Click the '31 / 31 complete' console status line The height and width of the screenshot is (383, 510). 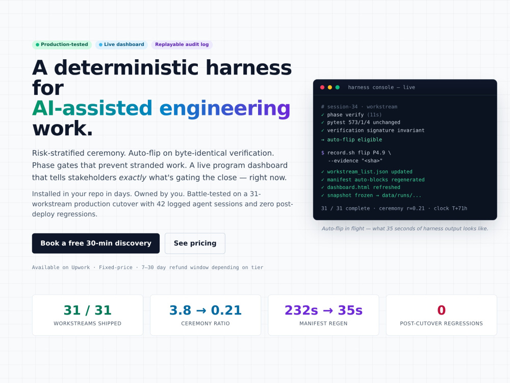(x=394, y=208)
